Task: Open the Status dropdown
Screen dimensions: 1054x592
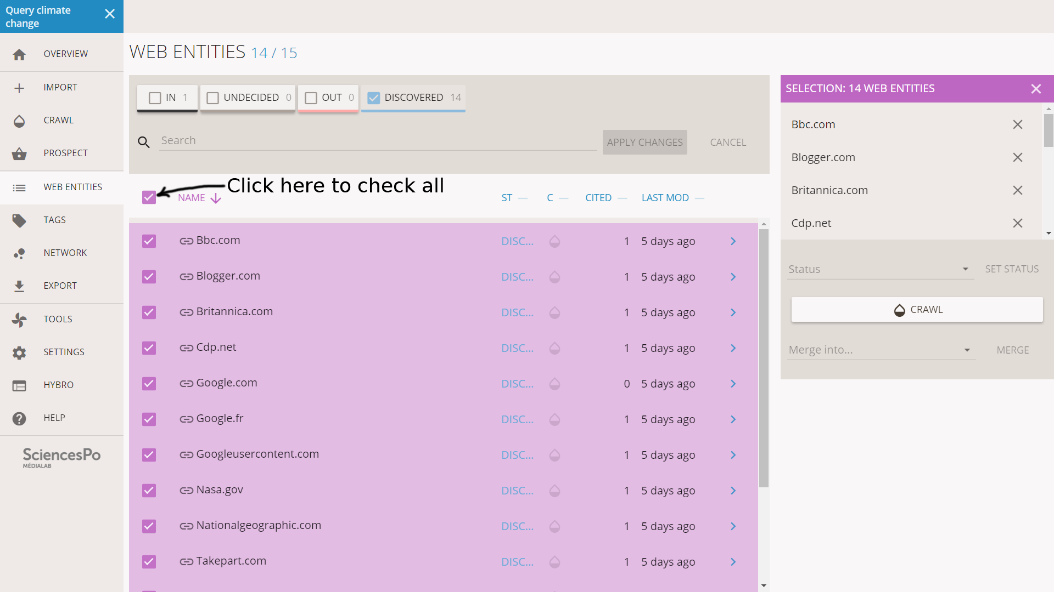Action: 880,269
